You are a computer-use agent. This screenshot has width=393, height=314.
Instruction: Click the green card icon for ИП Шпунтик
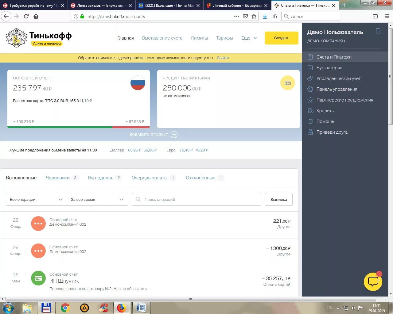point(38,278)
